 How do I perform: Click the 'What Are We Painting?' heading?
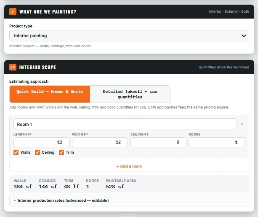pyautogui.click(x=48, y=11)
